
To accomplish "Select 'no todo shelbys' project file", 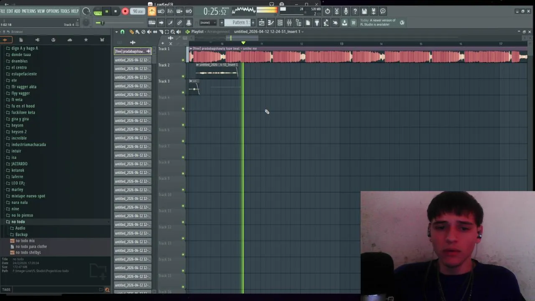I will pos(28,253).
